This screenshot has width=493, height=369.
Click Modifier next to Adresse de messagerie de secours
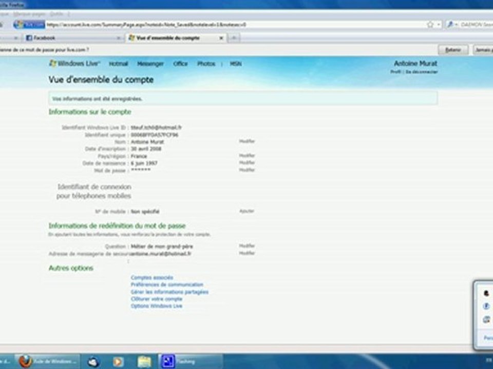(247, 253)
